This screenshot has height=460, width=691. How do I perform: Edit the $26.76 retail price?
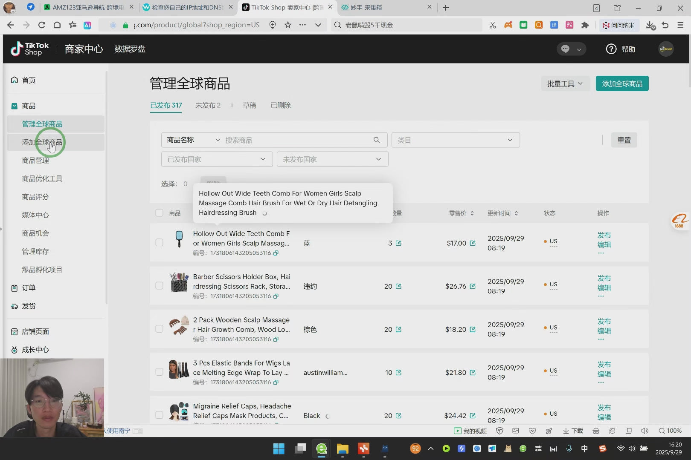pos(473,286)
